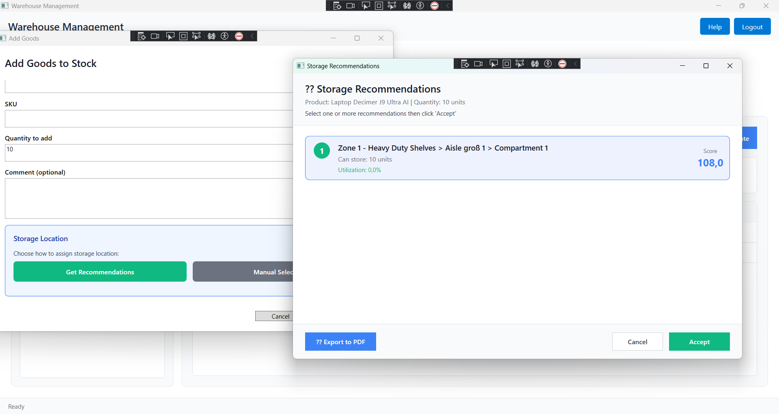Click camera icon in top main window toolbar
The height and width of the screenshot is (414, 779).
(351, 6)
